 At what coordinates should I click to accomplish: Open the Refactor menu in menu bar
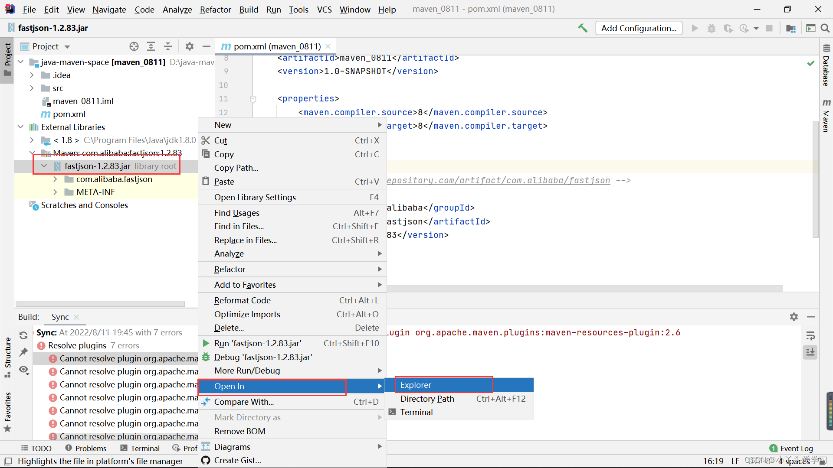point(215,10)
